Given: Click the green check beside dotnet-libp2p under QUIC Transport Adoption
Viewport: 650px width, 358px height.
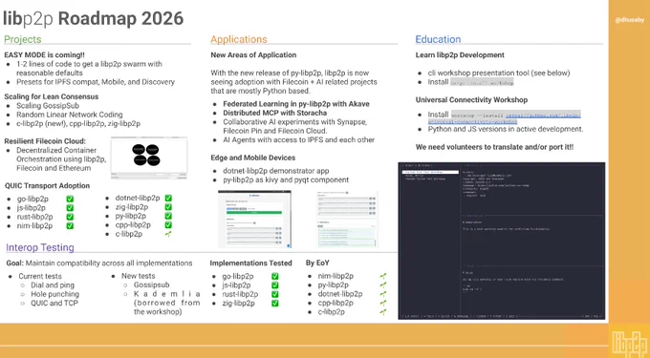Looking at the screenshot, I should (168, 199).
